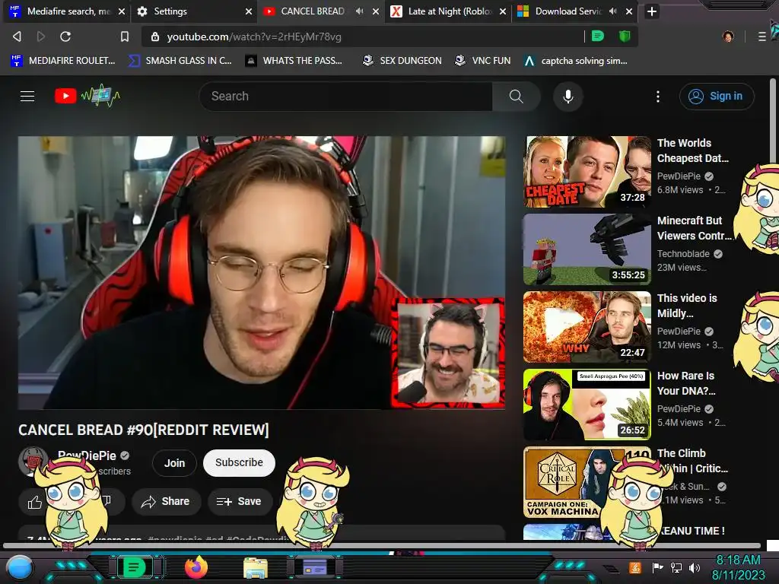
Task: Subscribe to PewDiePie channel
Action: coord(239,463)
